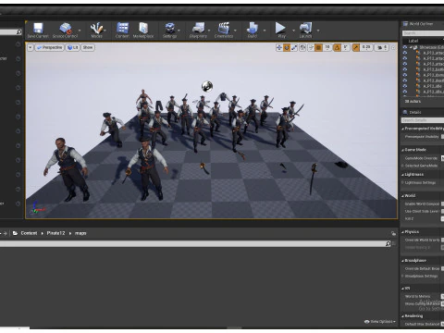Open Source Control from the toolbar
The height and width of the screenshot is (333, 444).
click(x=65, y=29)
